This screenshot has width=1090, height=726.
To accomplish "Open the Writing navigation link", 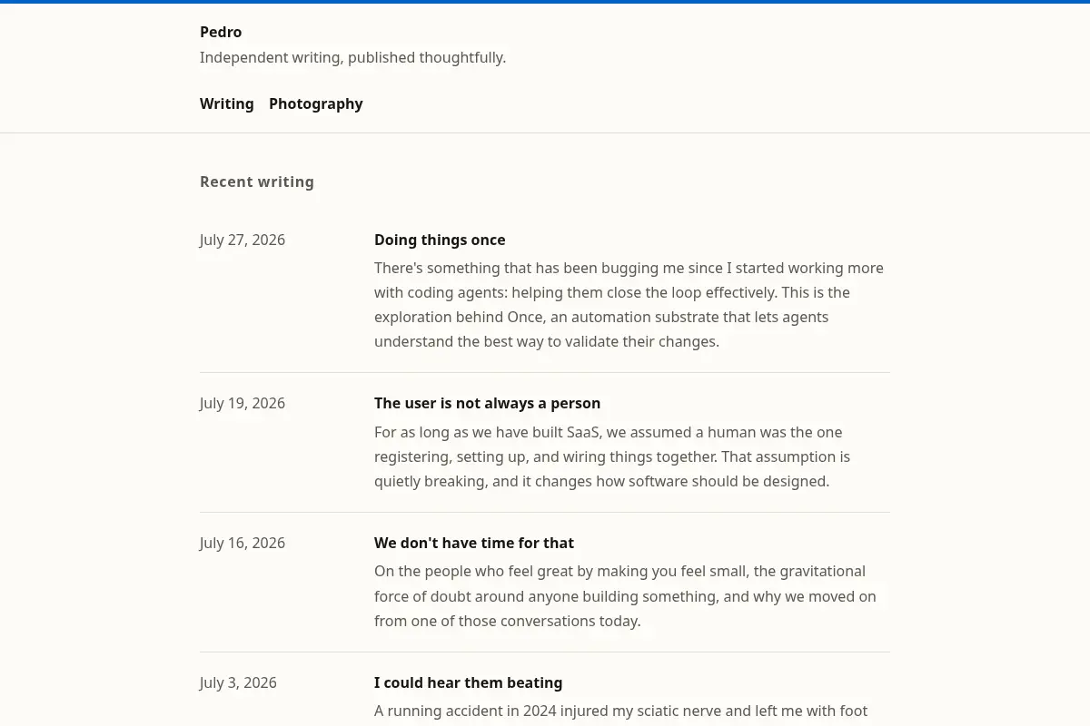I will coord(226,103).
